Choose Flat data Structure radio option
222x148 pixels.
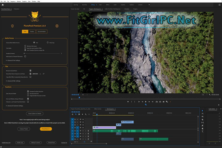pyautogui.click(x=28, y=93)
